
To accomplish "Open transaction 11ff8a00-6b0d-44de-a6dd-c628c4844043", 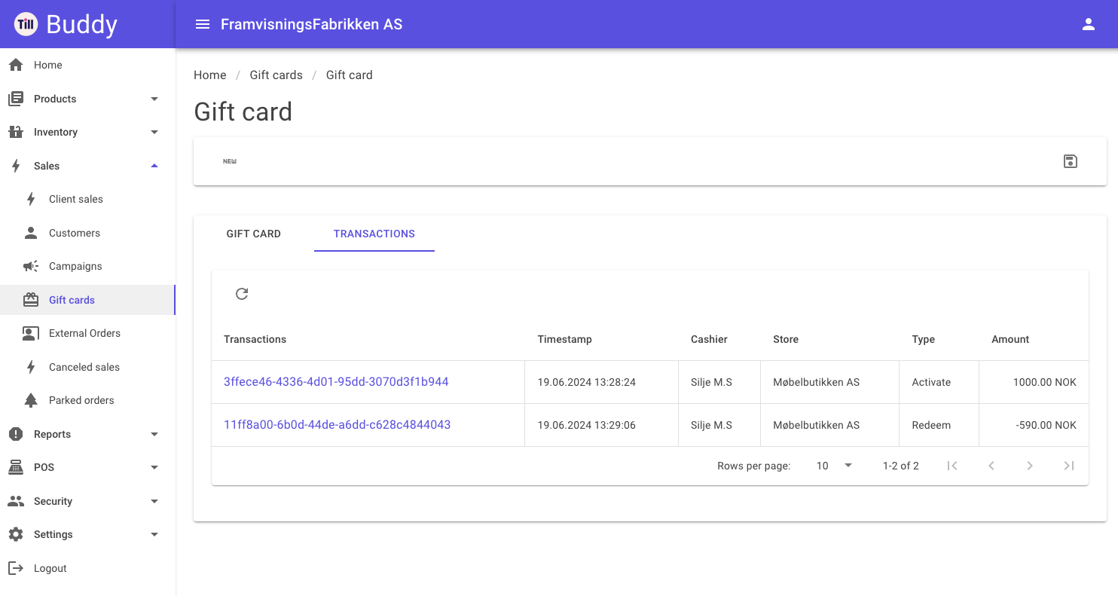I will coord(338,425).
